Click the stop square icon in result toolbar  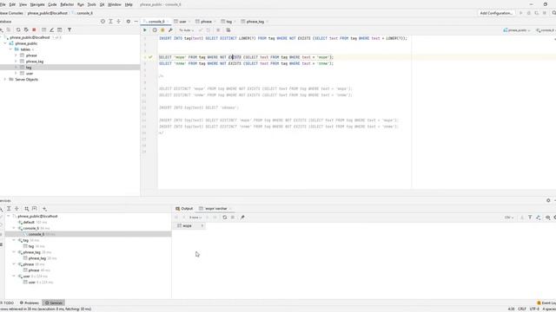coord(233,218)
